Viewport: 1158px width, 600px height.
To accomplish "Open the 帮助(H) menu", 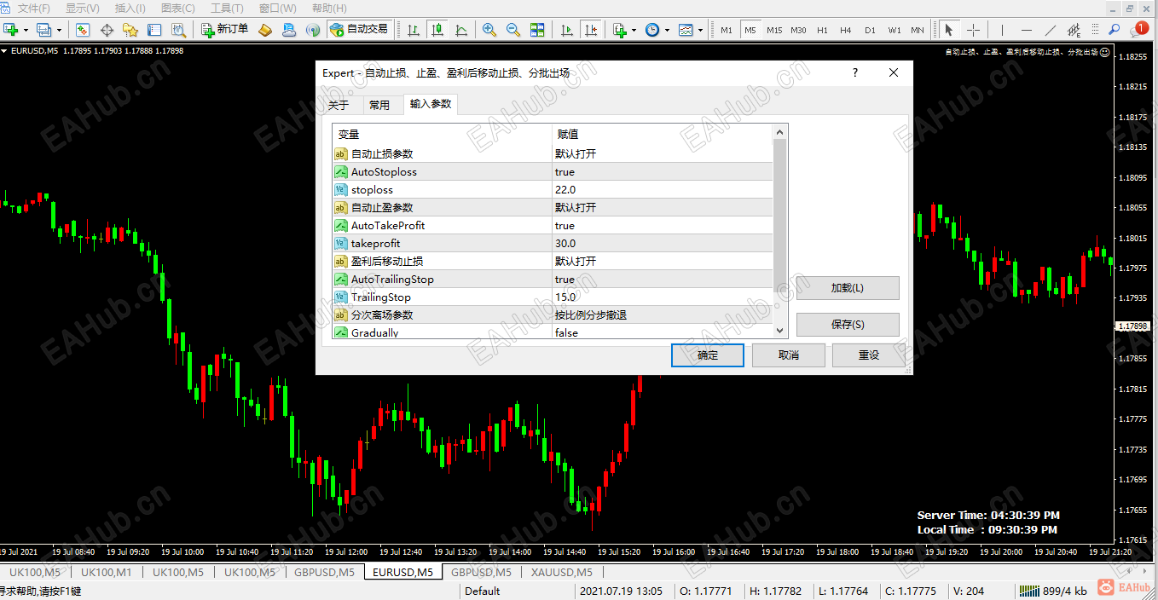I will [329, 9].
